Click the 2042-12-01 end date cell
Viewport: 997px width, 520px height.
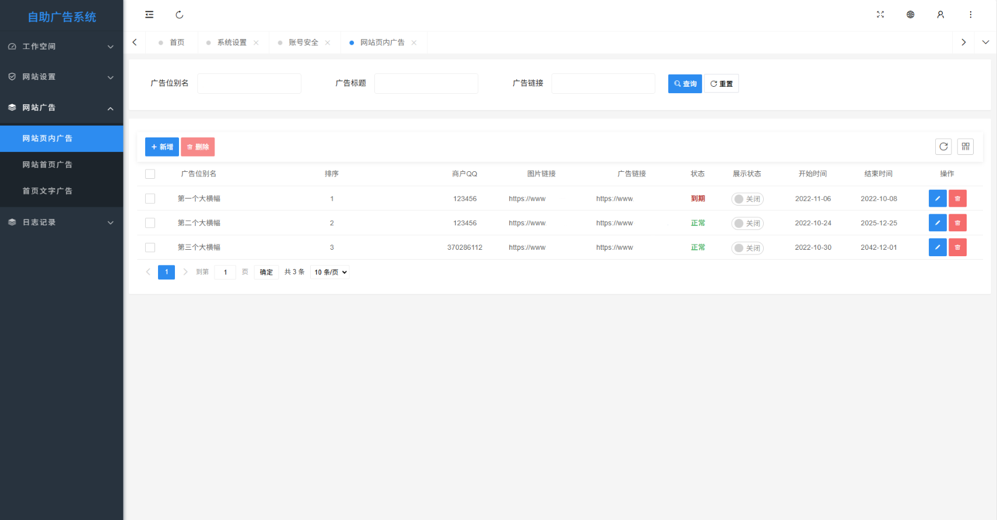(879, 247)
